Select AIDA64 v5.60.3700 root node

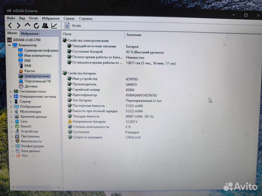(27, 40)
